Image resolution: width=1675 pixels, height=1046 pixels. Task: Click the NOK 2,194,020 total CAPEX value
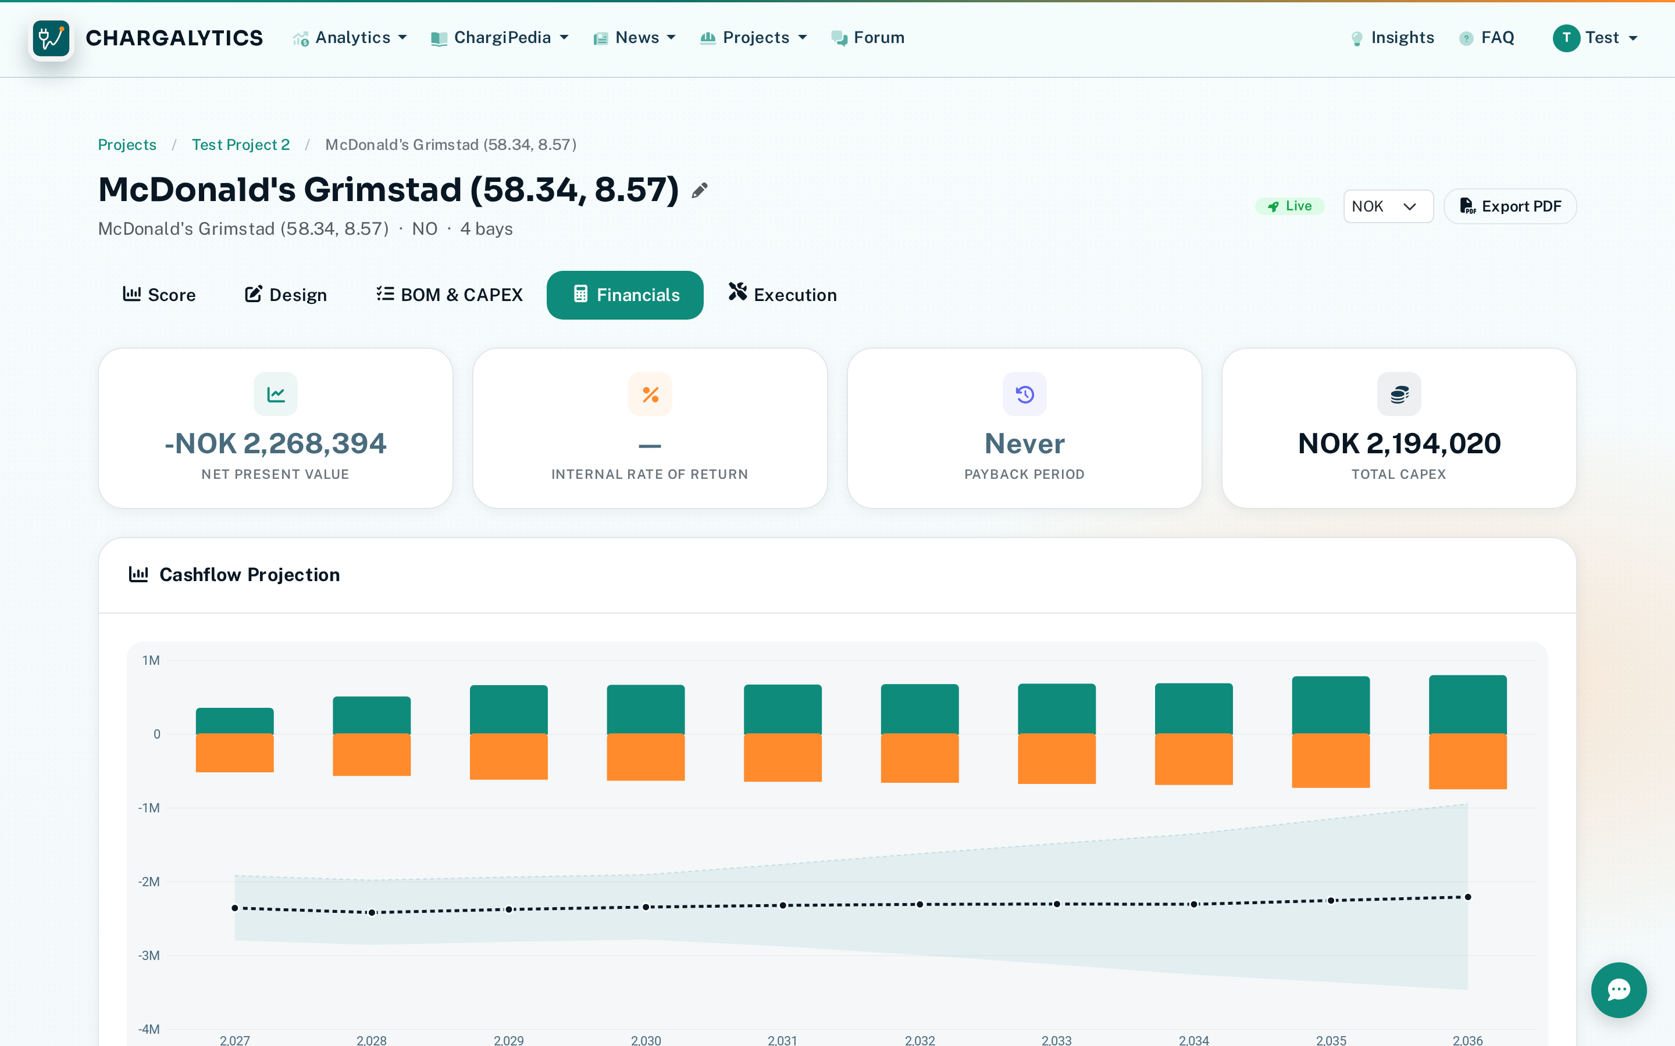[x=1399, y=443]
